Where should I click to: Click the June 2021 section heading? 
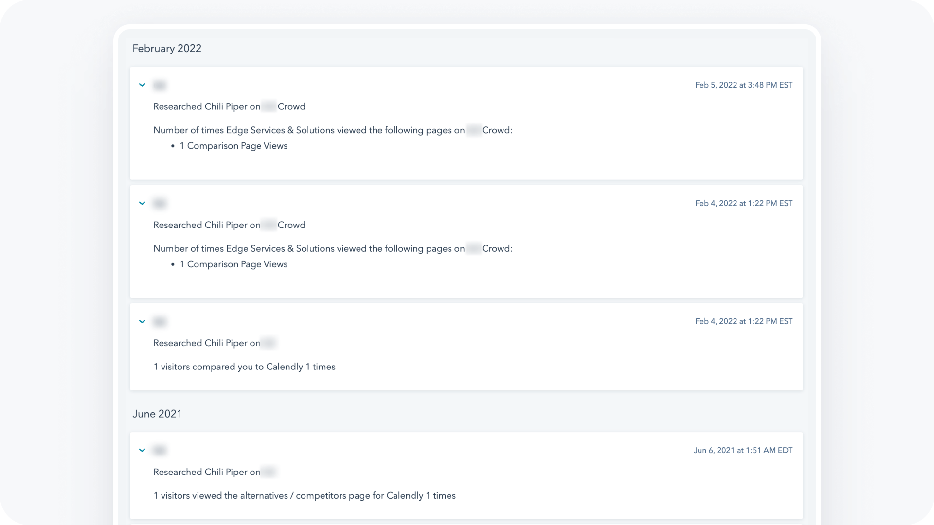point(157,414)
